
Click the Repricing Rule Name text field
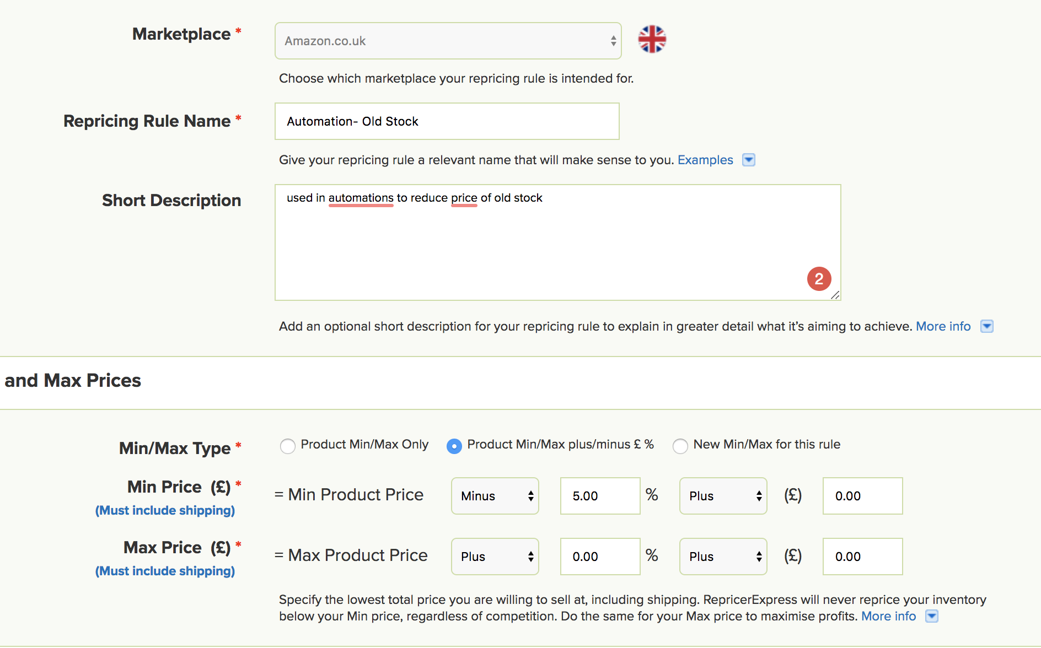click(447, 121)
